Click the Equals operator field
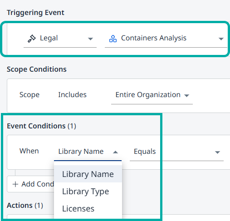Viewport: 230px width, 221px height. click(x=176, y=152)
